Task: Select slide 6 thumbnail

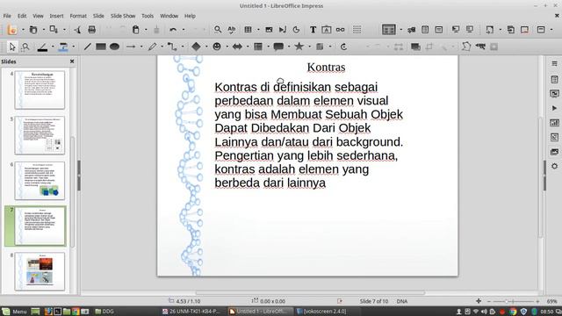Action: (x=40, y=181)
